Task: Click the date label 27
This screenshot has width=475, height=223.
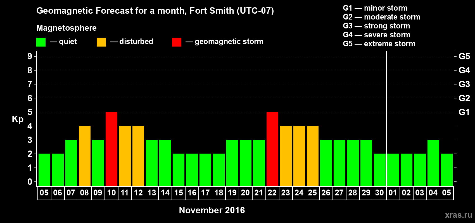Action: click(x=339, y=193)
